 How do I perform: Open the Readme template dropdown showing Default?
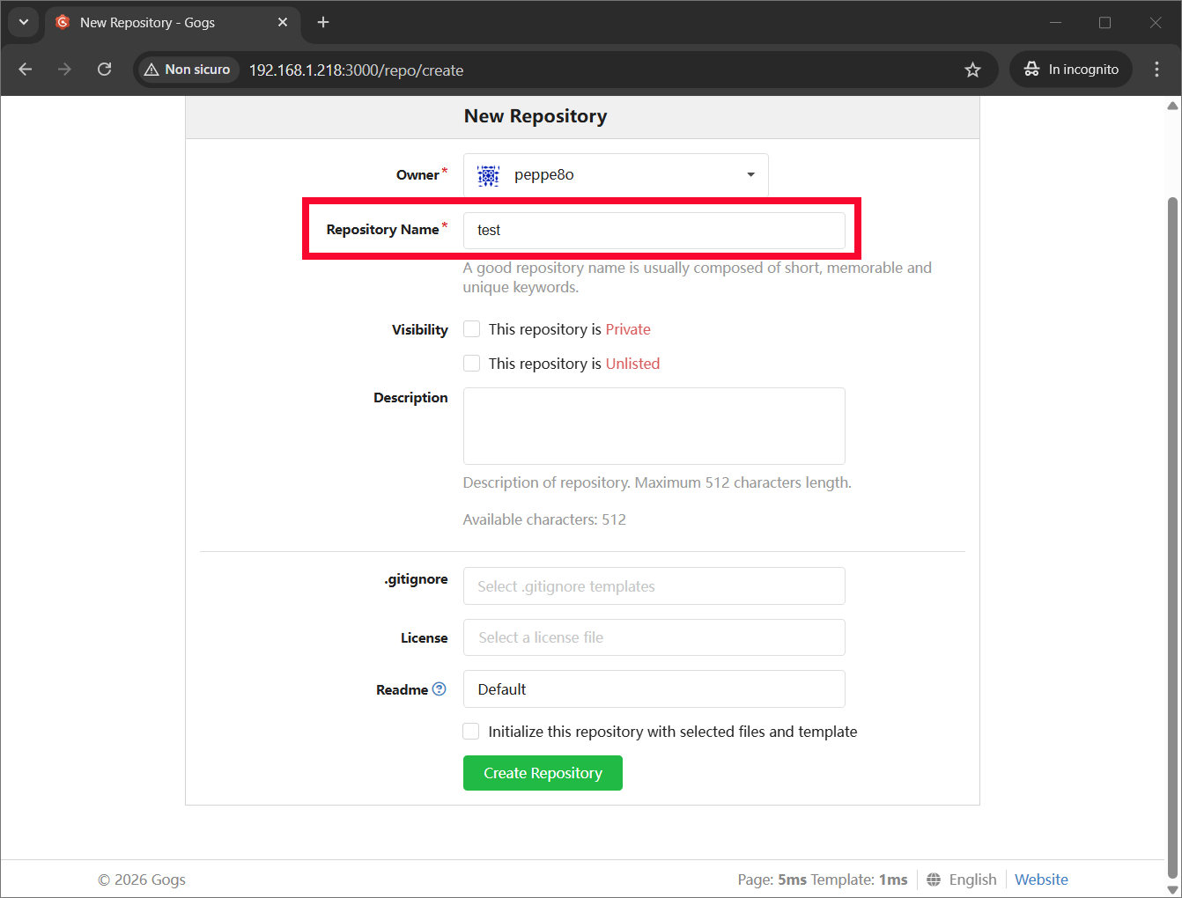point(654,688)
